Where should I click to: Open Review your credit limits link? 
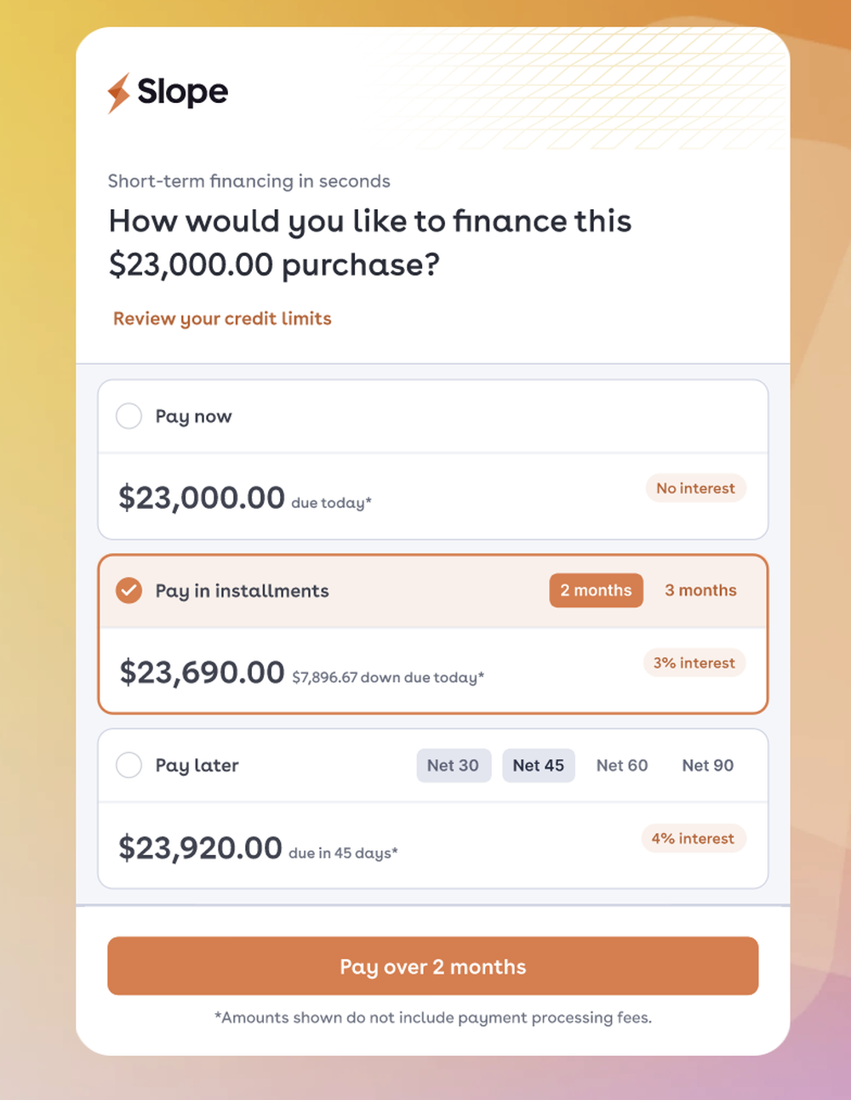[x=222, y=318]
